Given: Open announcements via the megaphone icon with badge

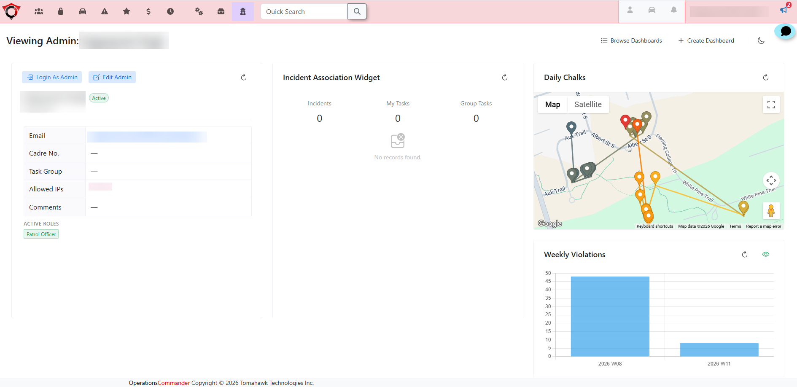Looking at the screenshot, I should [x=783, y=10].
